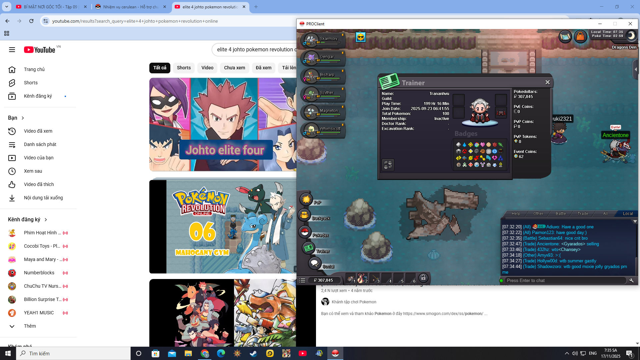This screenshot has height=360, width=640.
Task: Click the switch-view icon in Trainer panel
Action: pyautogui.click(x=388, y=165)
